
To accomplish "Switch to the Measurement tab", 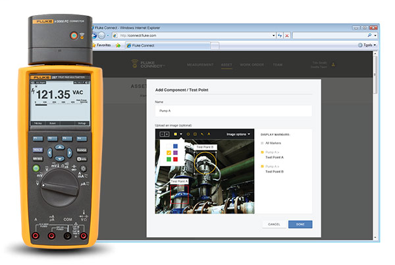I will (200, 65).
